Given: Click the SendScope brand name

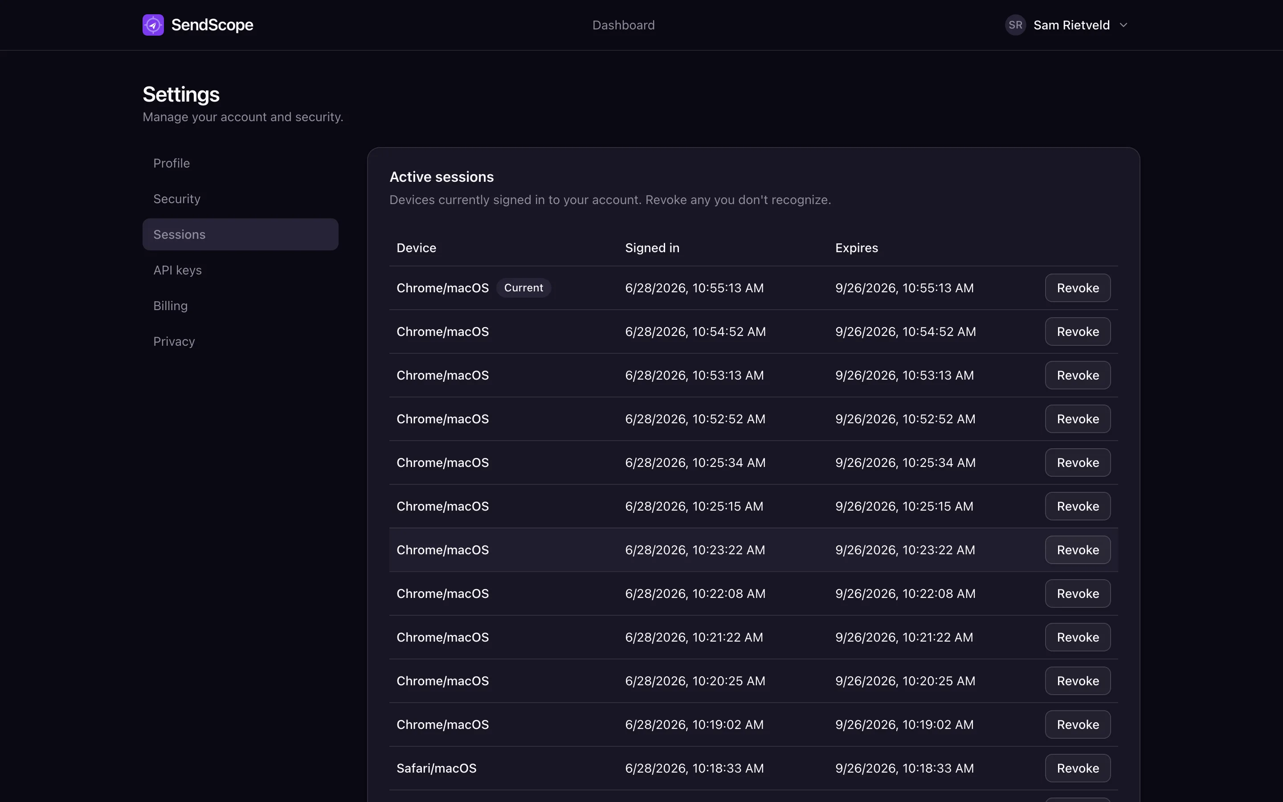Looking at the screenshot, I should (x=212, y=25).
